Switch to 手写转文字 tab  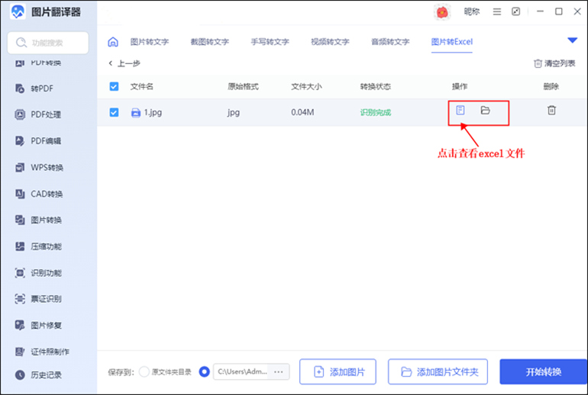[x=270, y=42]
